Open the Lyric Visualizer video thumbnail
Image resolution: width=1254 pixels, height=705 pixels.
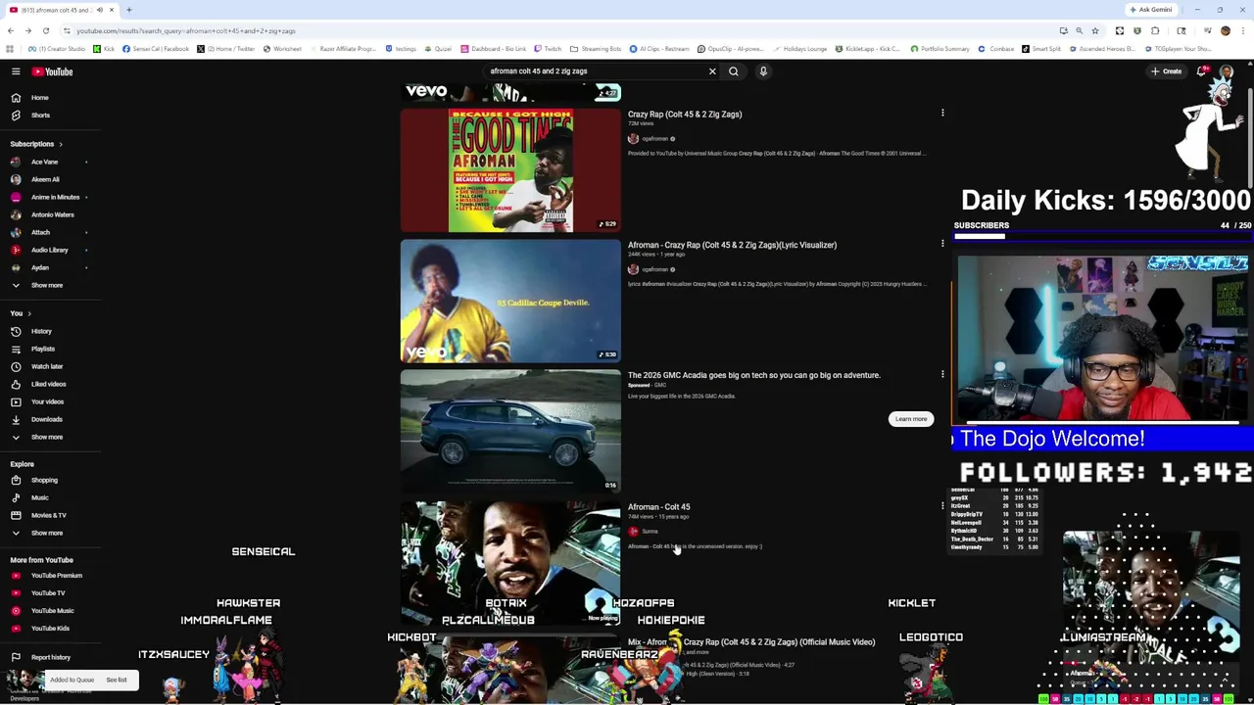click(510, 301)
